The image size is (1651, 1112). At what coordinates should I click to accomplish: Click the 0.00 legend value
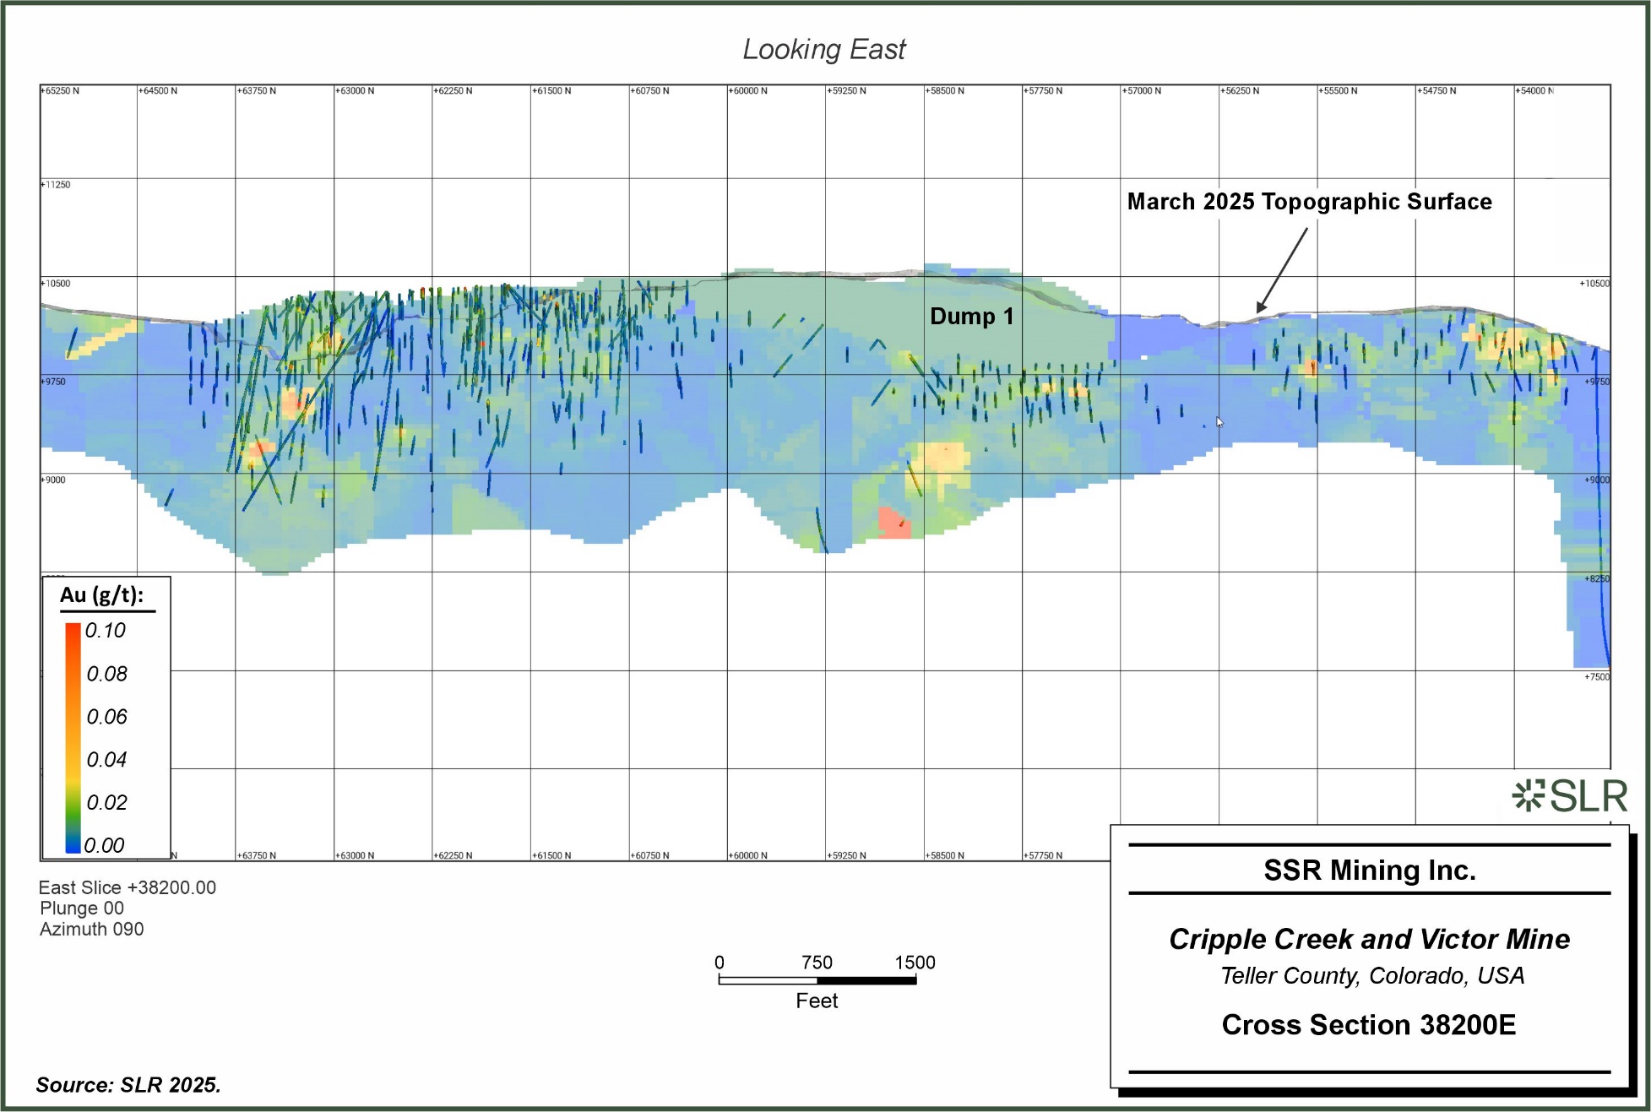pos(104,845)
